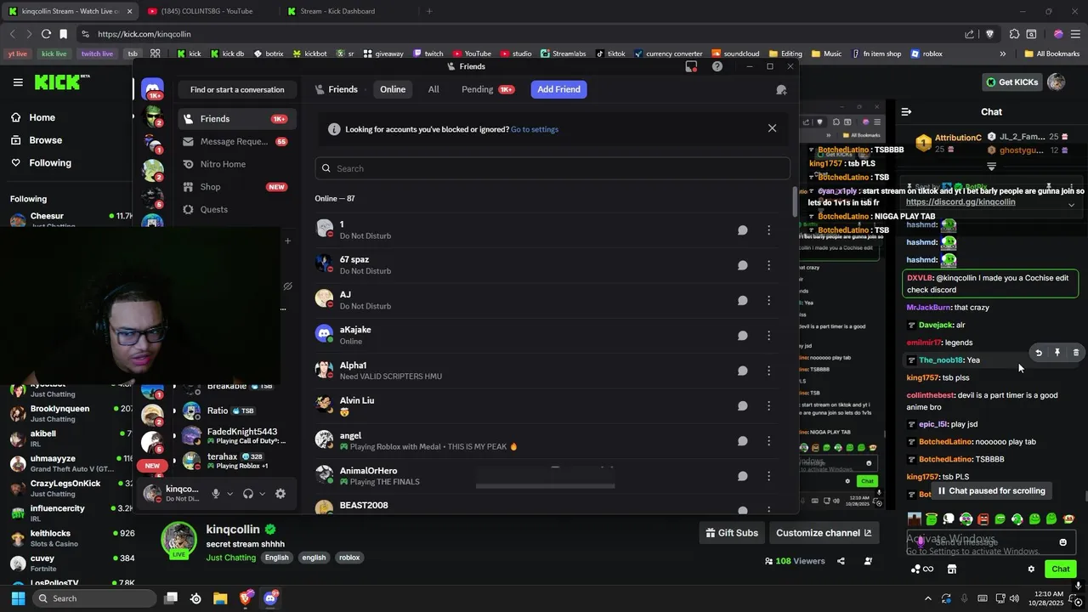Expand the pinned discord link message
Viewport: 1088px width, 612px height.
point(1071,204)
